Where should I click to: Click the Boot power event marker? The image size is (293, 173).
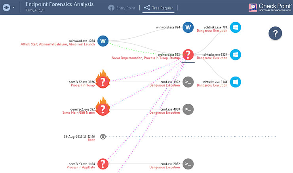[103, 136]
